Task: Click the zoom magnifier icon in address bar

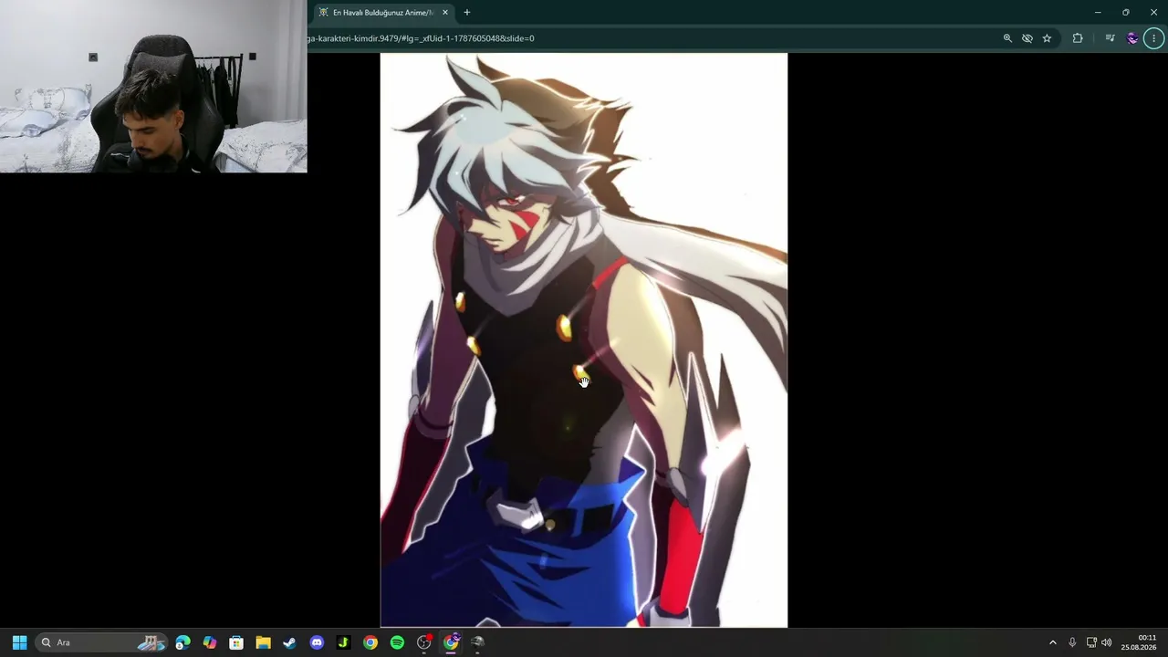Action: pyautogui.click(x=1007, y=38)
